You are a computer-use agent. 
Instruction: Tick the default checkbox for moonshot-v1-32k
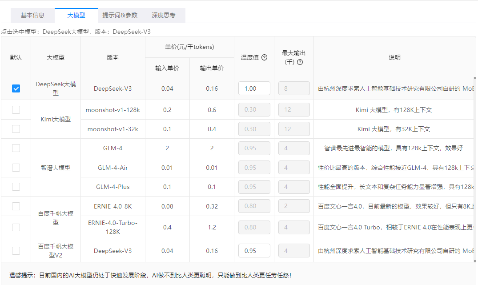coord(16,129)
